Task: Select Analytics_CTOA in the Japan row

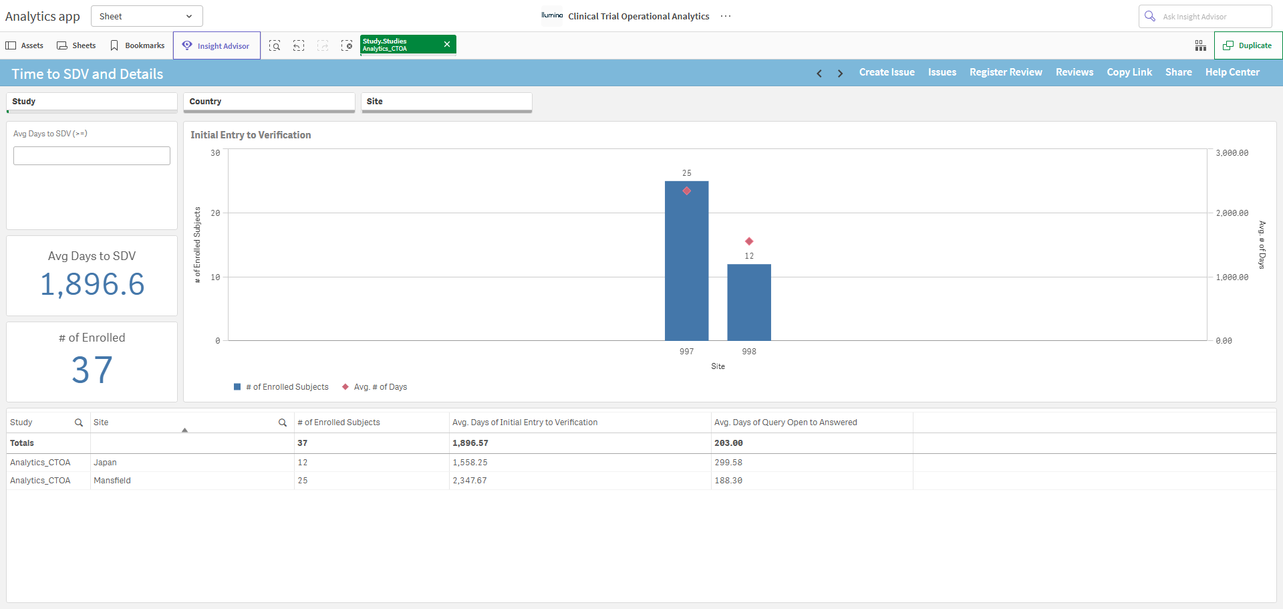Action: point(40,463)
